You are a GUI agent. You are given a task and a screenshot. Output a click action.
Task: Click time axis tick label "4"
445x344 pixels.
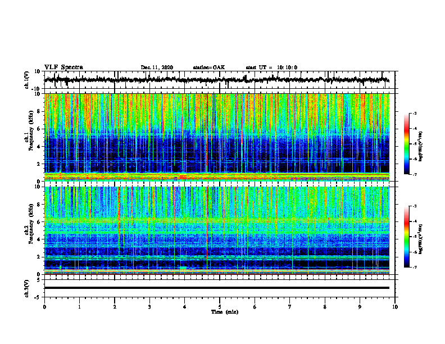coord(185,307)
